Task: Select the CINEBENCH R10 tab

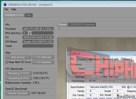Action: 14,15
